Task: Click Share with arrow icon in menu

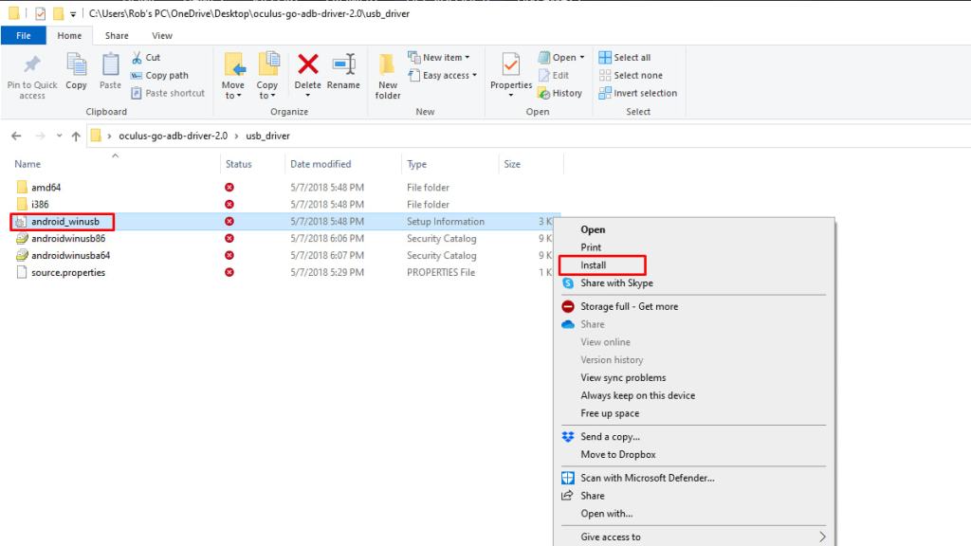Action: pos(567,496)
